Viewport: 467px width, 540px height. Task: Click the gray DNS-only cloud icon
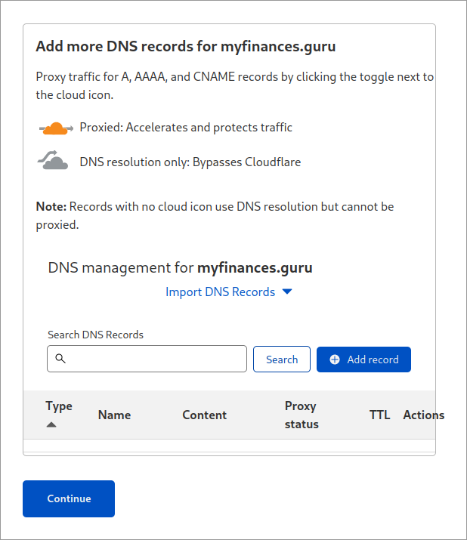click(53, 160)
